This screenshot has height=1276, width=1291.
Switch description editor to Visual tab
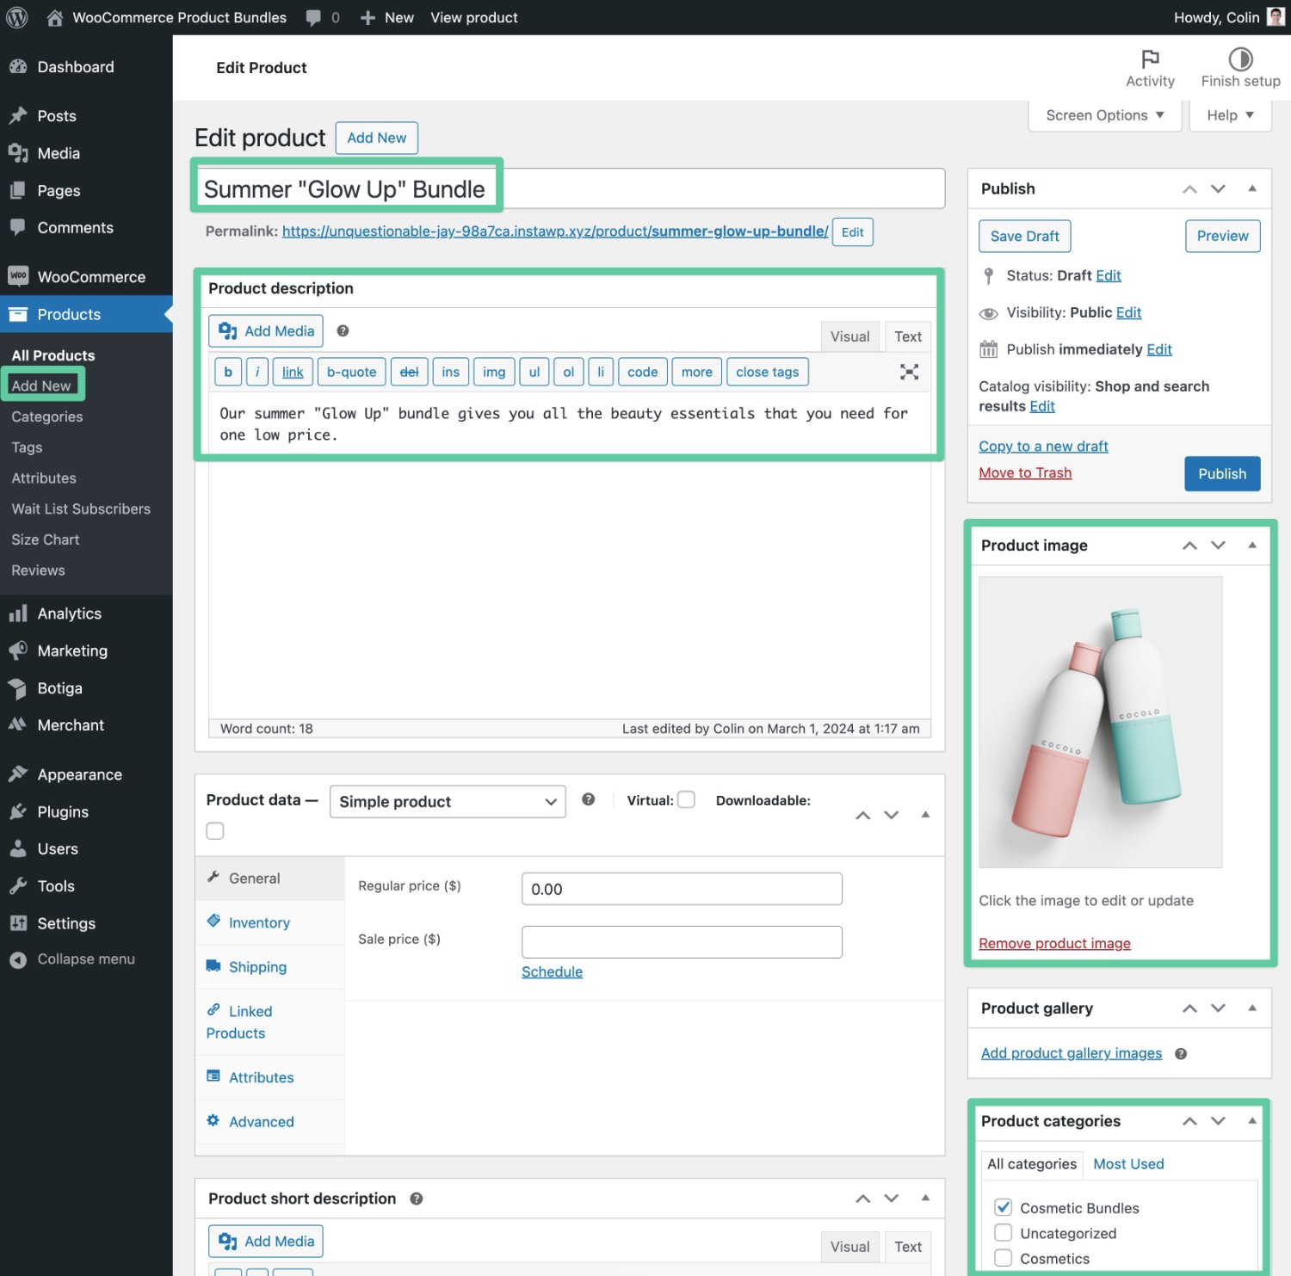click(849, 336)
